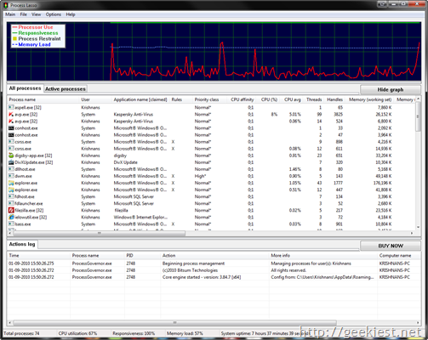Select the 176,196 K memory value
This screenshot has height=340, width=428.
(382, 183)
